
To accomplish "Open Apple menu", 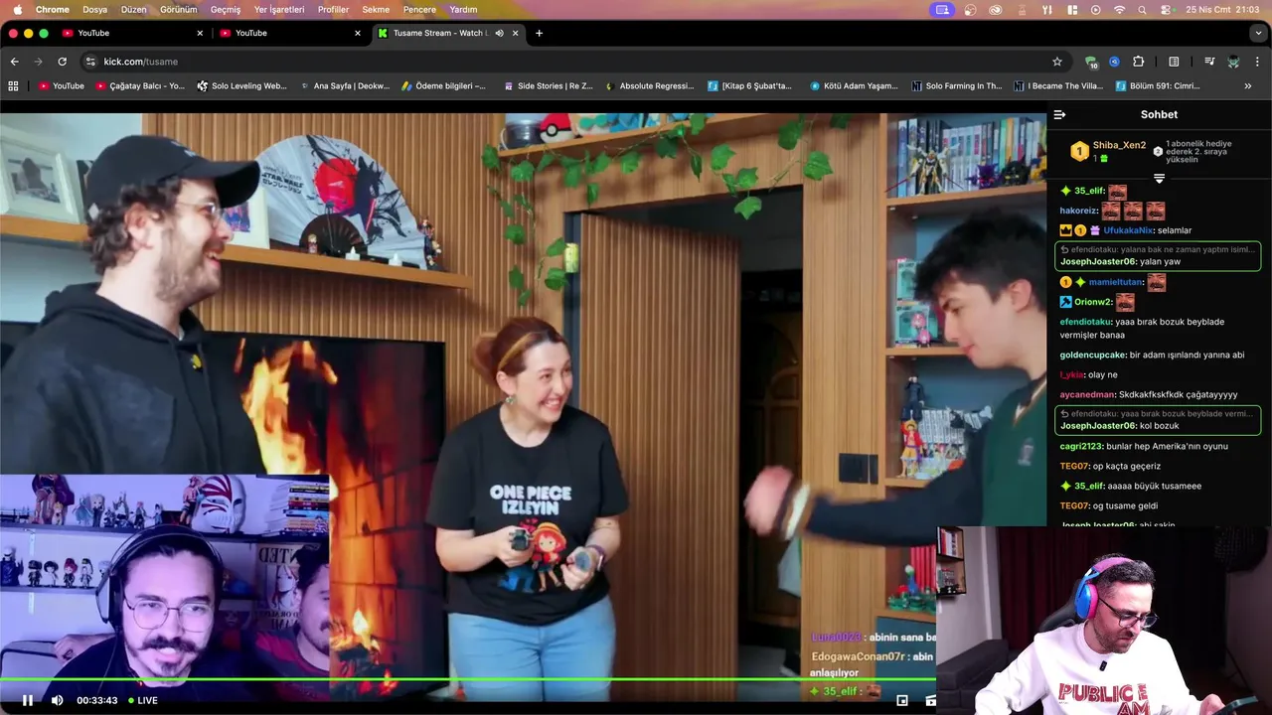I will tap(17, 9).
